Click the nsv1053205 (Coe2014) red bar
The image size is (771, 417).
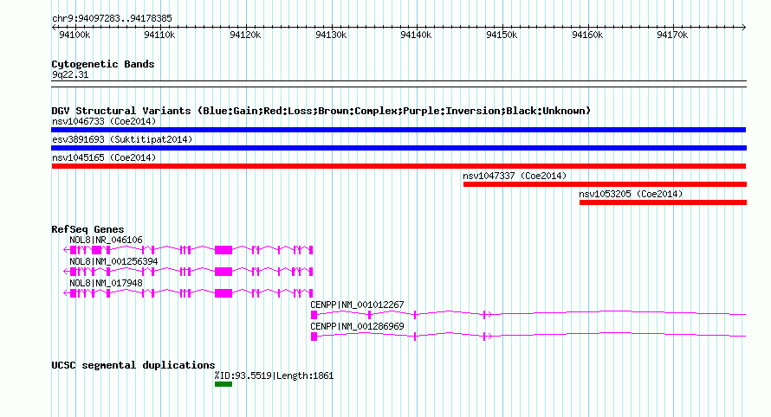pos(663,202)
